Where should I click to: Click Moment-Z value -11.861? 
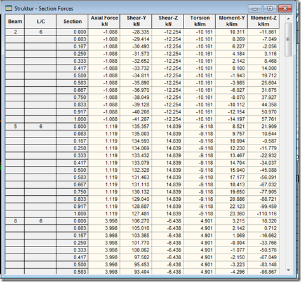click(264, 32)
